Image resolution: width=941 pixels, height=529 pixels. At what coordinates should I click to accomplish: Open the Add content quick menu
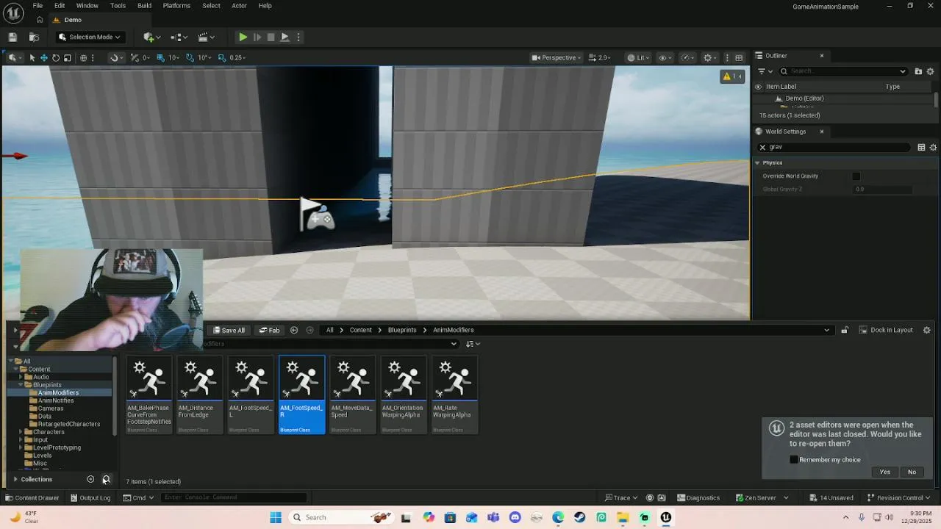point(151,37)
